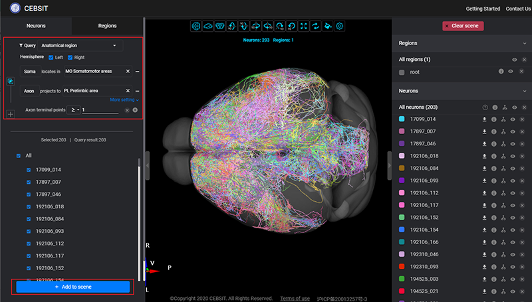Download neuron 17099_014
This screenshot has width=532, height=302.
(485, 119)
